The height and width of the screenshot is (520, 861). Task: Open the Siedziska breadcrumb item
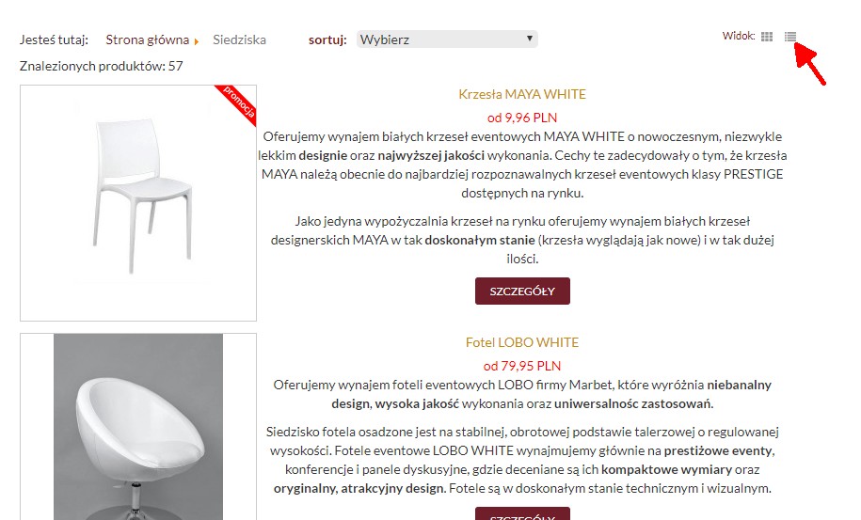coord(239,40)
